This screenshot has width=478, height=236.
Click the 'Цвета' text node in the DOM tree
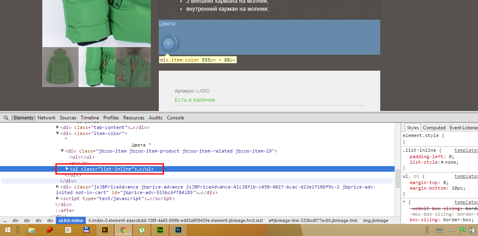(140, 145)
